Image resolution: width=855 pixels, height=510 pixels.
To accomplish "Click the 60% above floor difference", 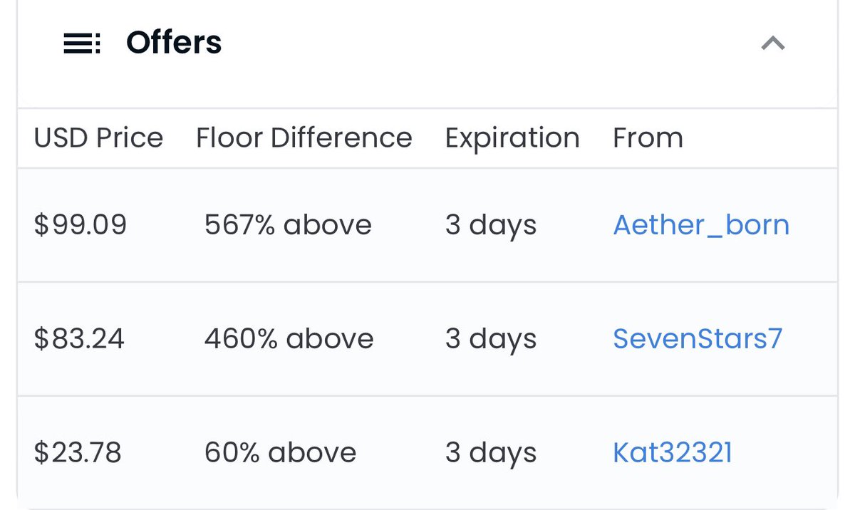I will pyautogui.click(x=280, y=452).
